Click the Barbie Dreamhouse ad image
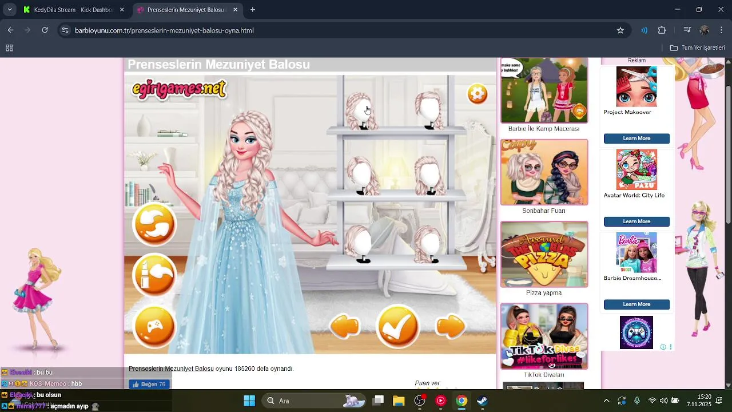This screenshot has width=732, height=412. click(636, 252)
